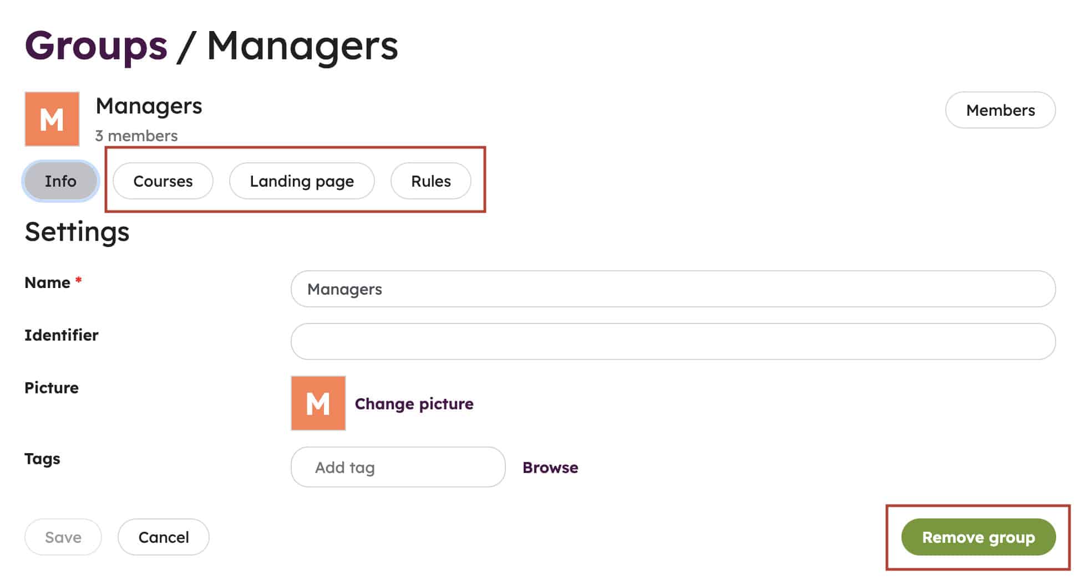
Task: Click the Name input field
Action: click(x=673, y=289)
